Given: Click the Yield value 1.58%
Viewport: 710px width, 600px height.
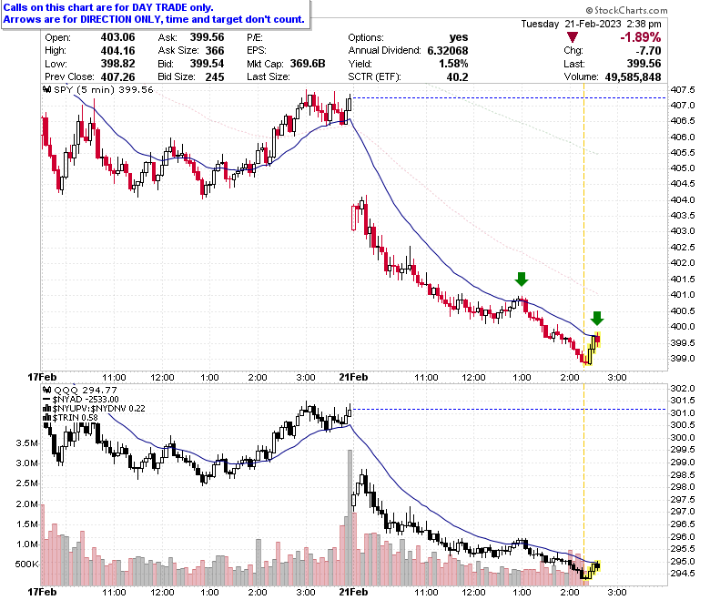Looking at the screenshot, I should 453,64.
